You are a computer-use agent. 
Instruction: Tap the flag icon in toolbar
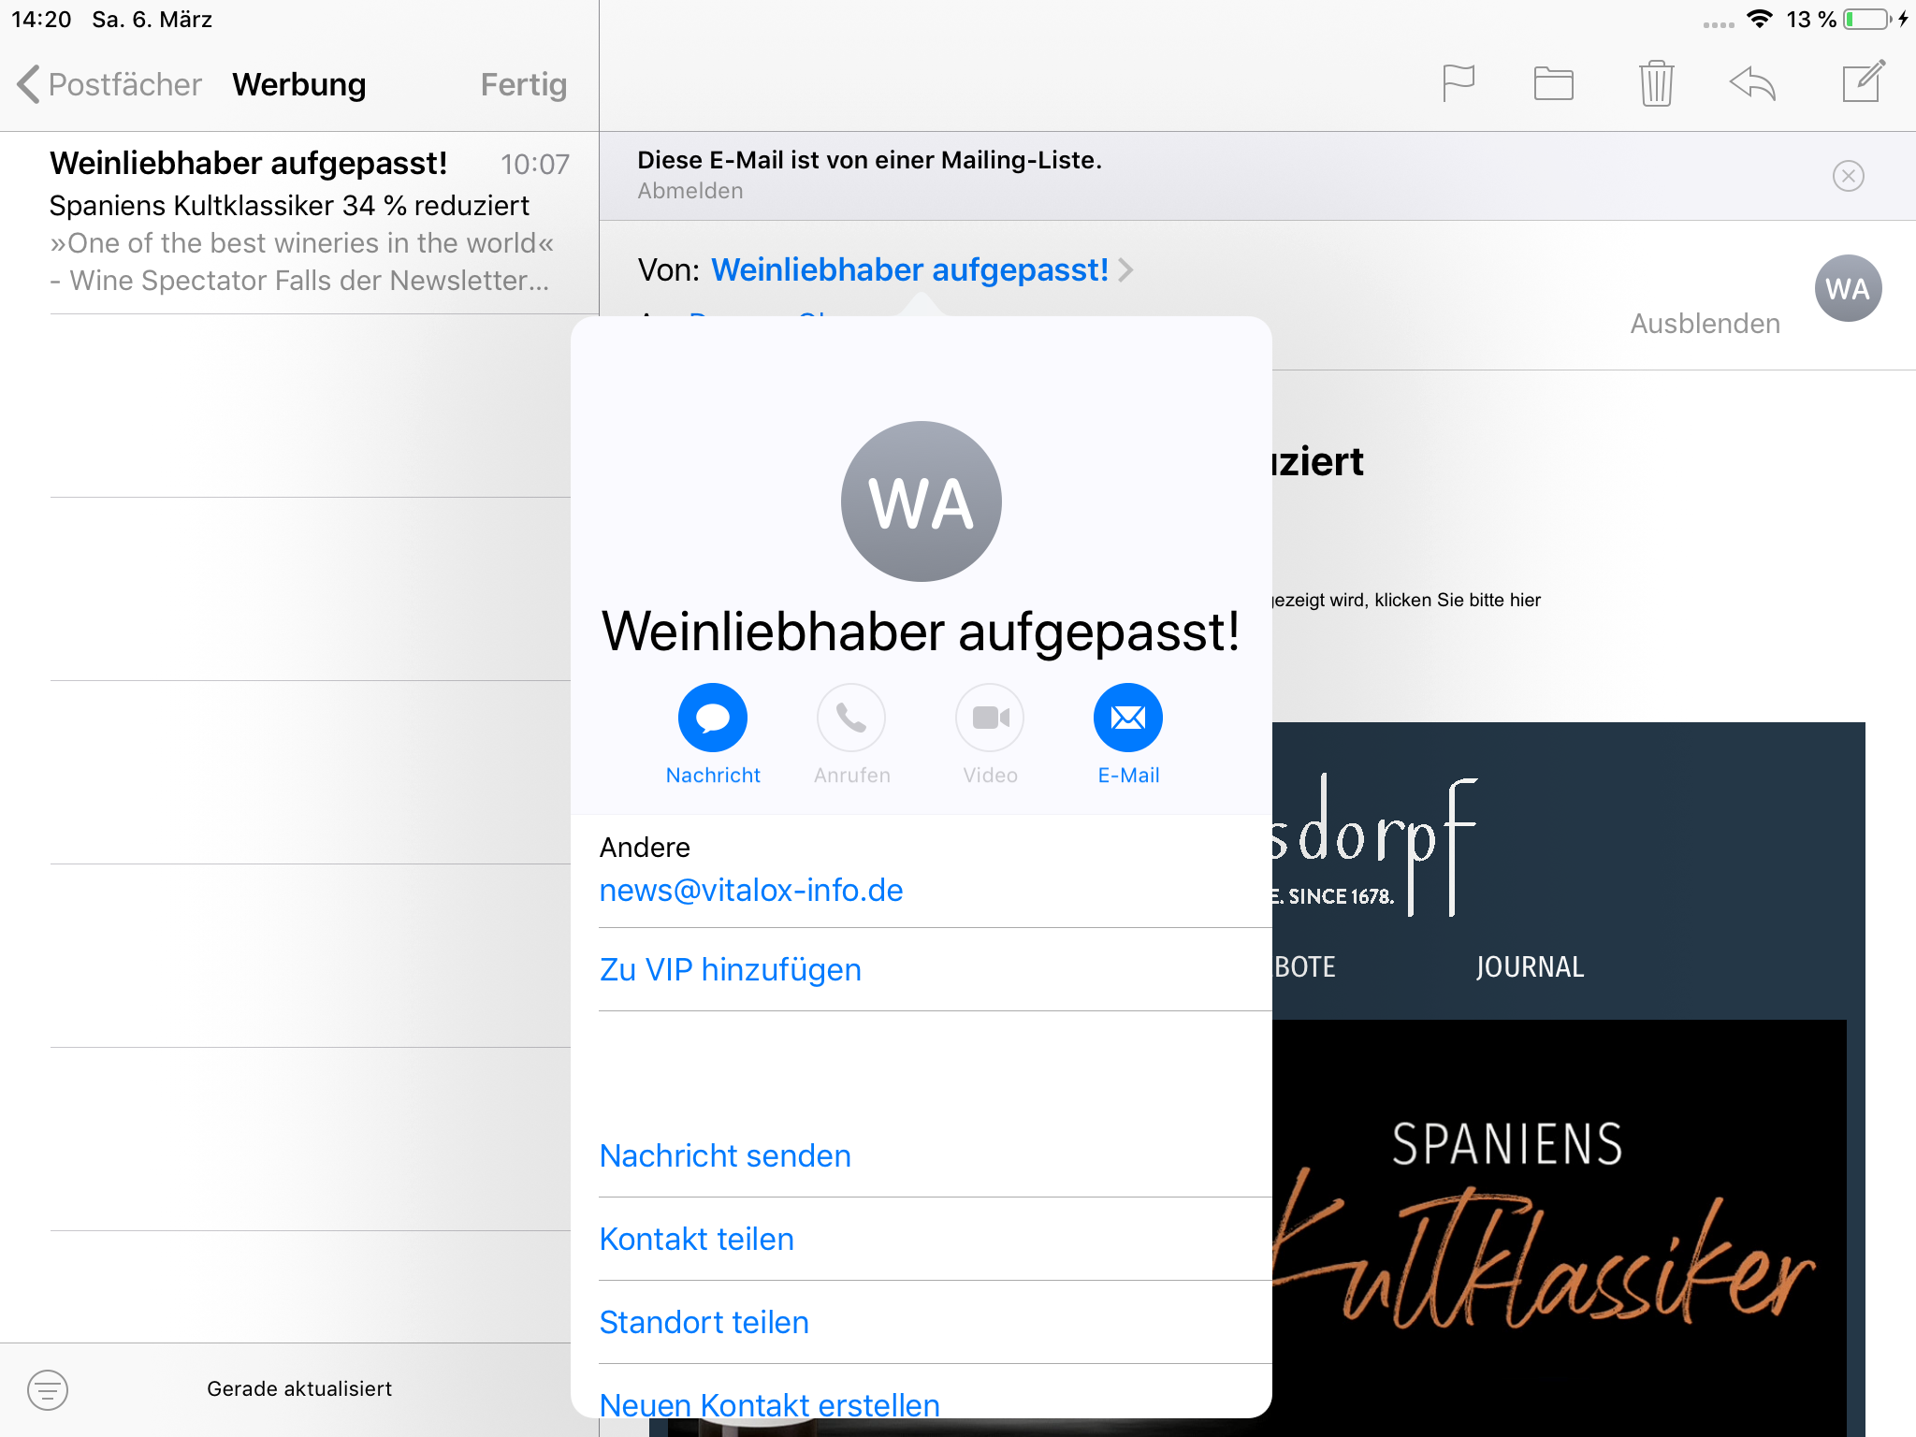[1458, 83]
